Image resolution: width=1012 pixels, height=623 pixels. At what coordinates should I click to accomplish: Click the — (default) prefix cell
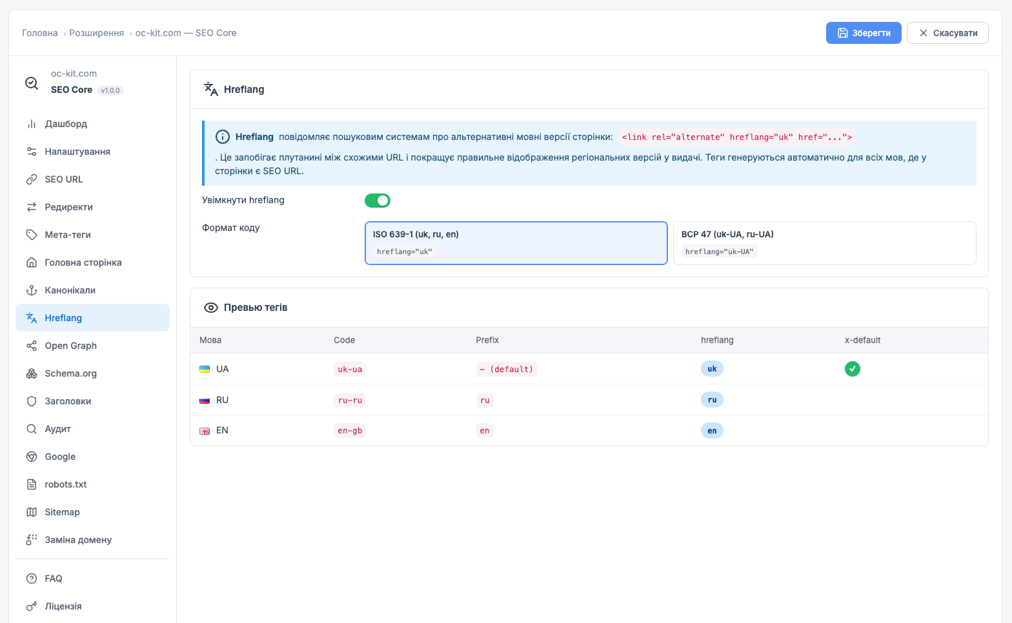click(507, 369)
